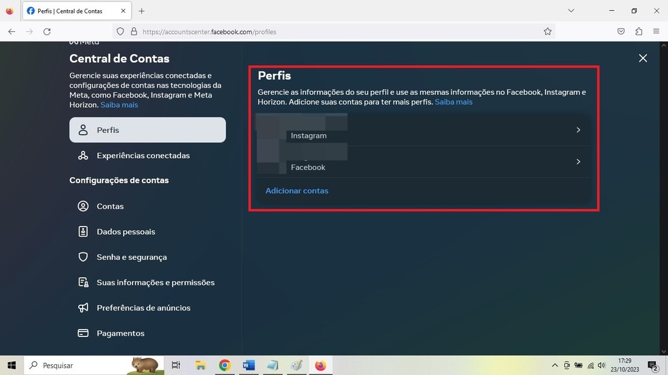Click the Suas informações e permissões icon
668x375 pixels.
(83, 282)
